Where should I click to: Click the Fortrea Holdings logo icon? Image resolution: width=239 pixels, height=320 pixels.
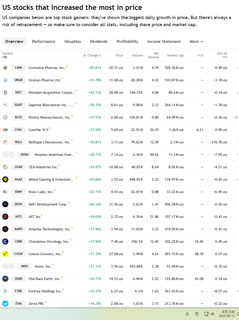[5, 291]
